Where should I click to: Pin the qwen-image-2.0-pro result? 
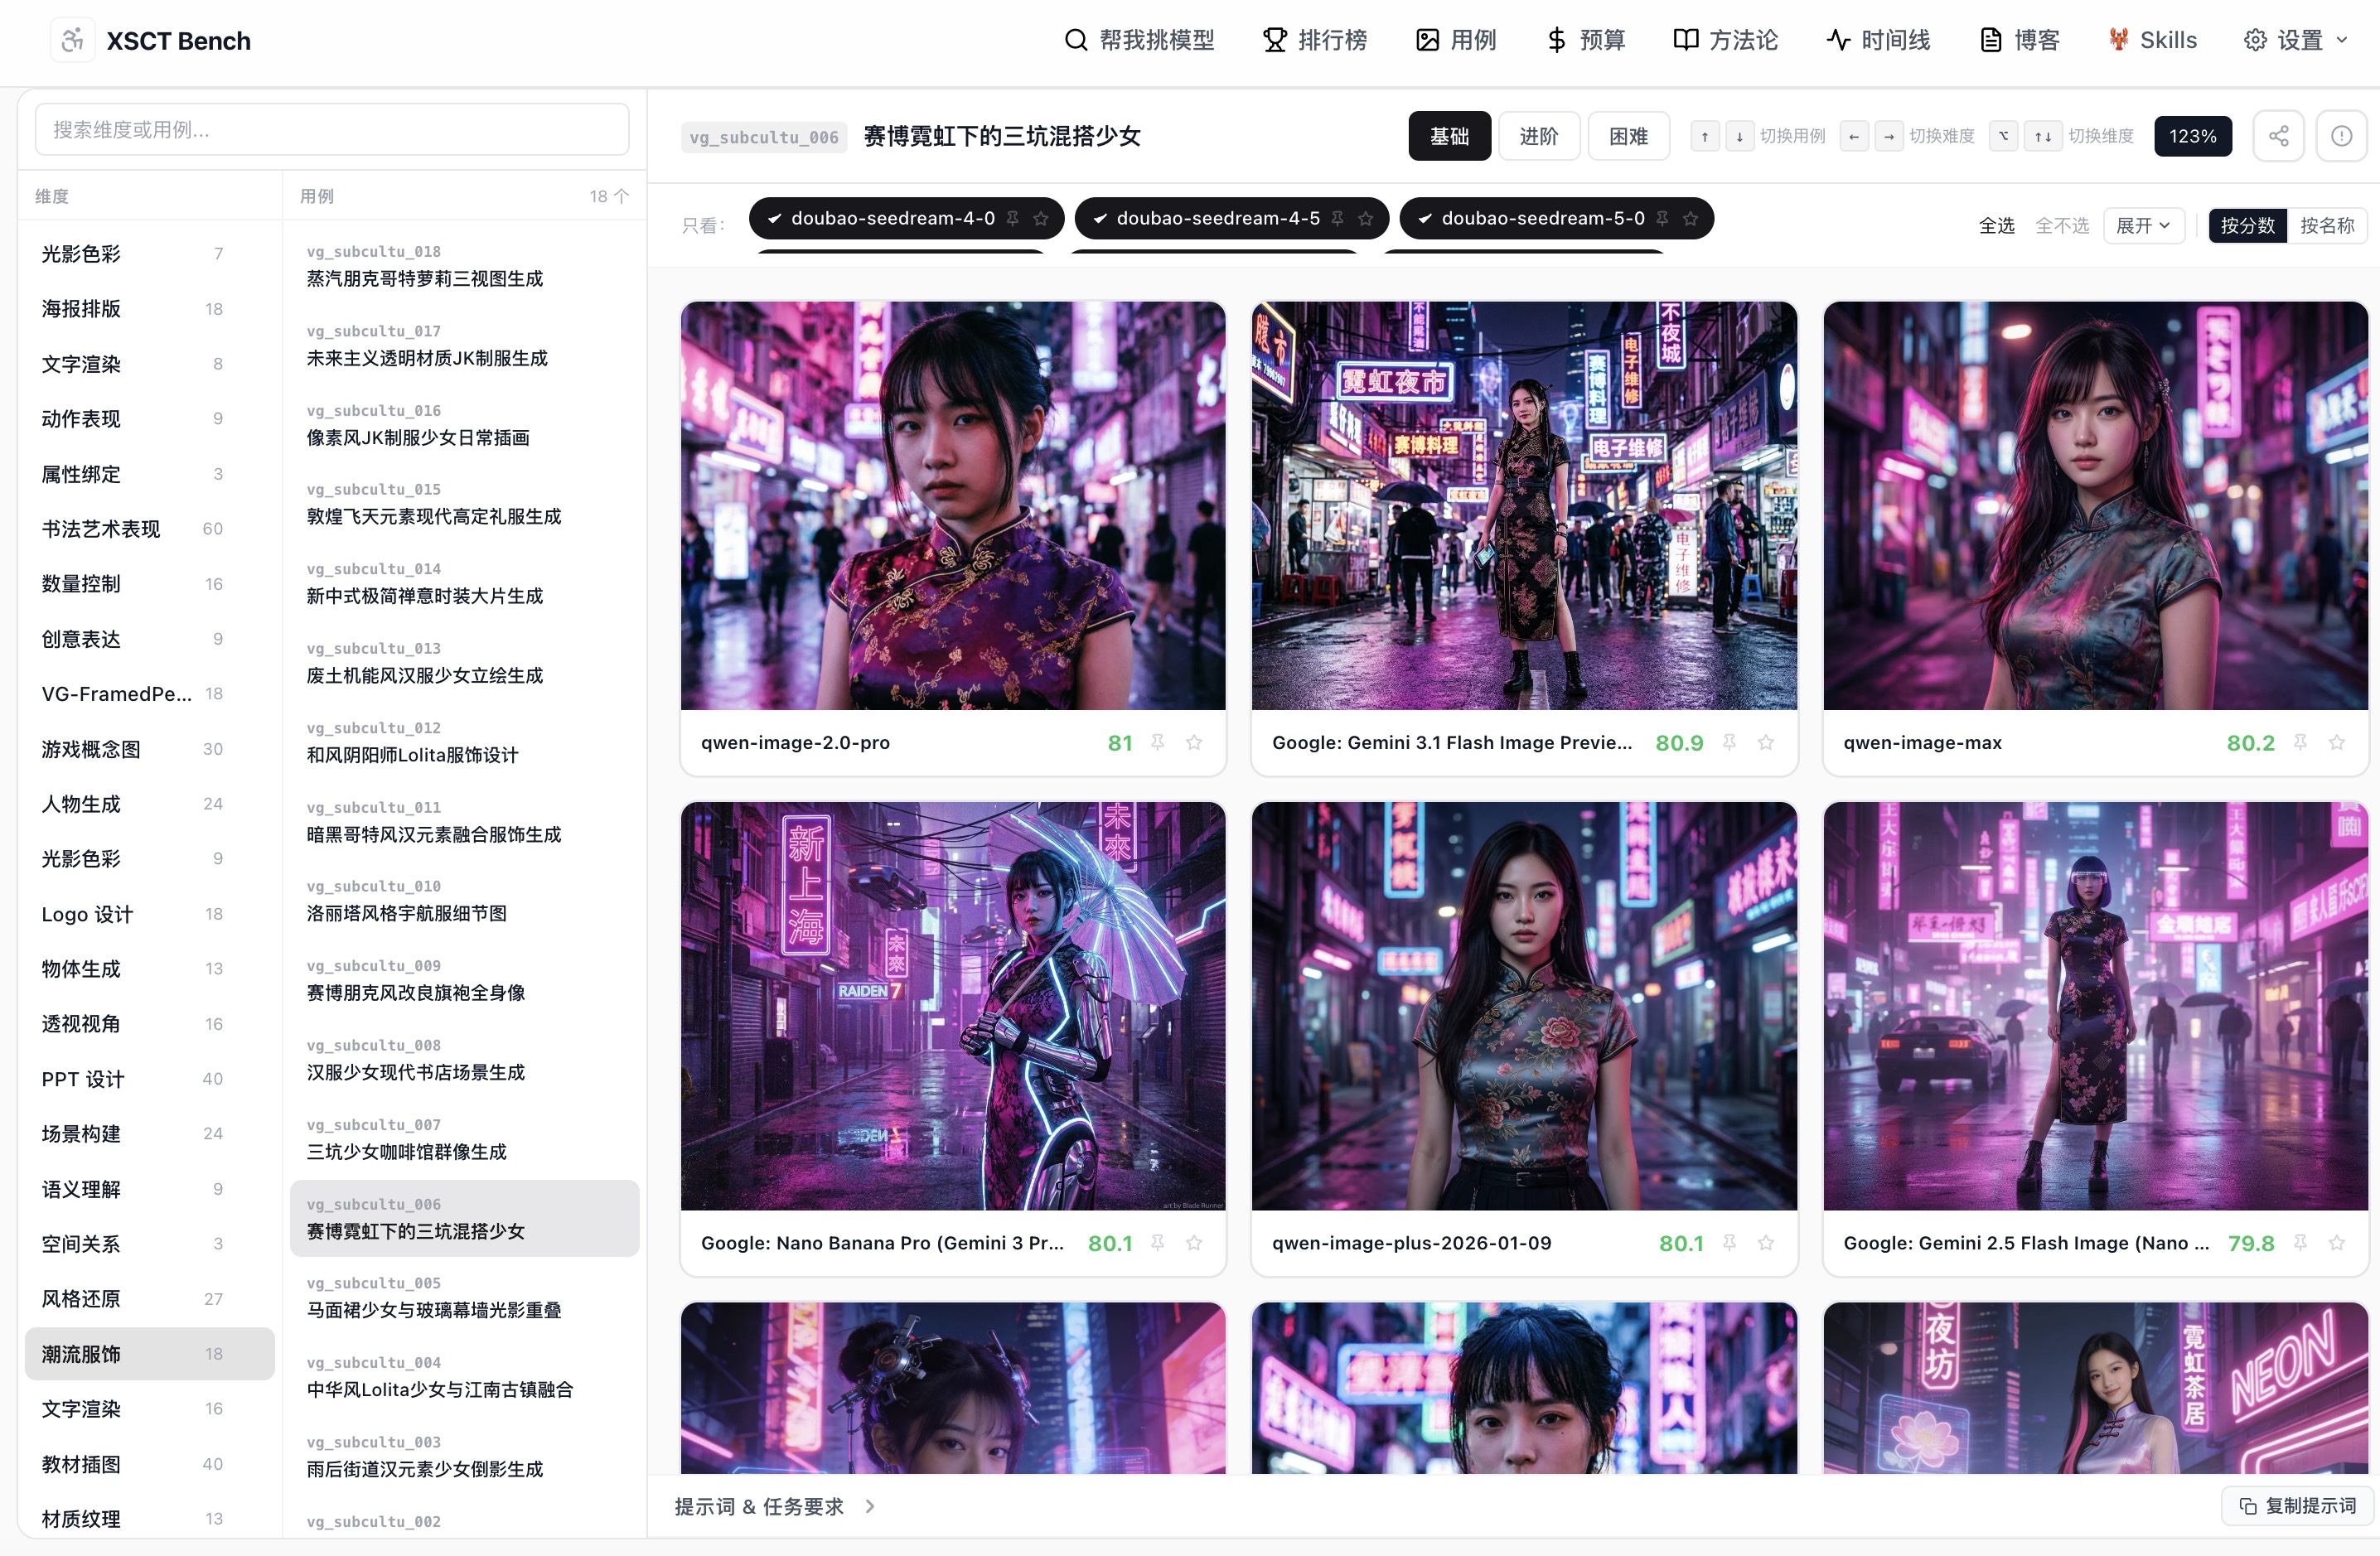1158,742
